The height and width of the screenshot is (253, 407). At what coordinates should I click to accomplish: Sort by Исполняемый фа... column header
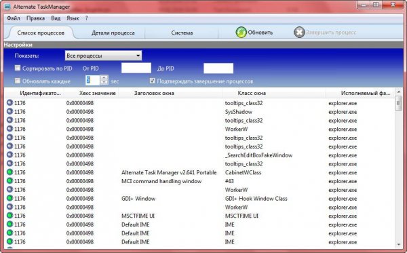point(366,93)
